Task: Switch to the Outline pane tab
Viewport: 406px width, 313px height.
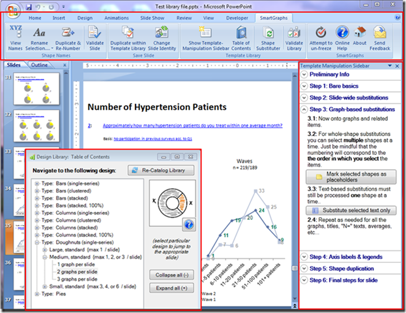Action: coord(39,65)
